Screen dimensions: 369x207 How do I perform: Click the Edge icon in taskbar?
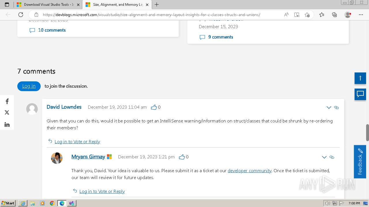coord(62,203)
